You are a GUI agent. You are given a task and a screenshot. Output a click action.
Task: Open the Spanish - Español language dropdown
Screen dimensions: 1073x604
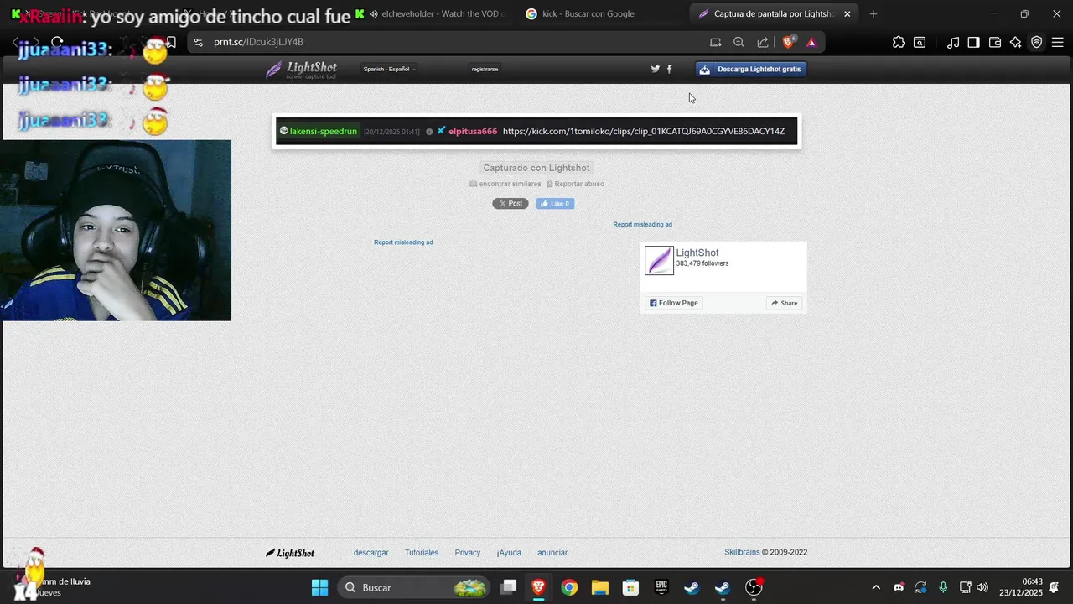pyautogui.click(x=389, y=69)
